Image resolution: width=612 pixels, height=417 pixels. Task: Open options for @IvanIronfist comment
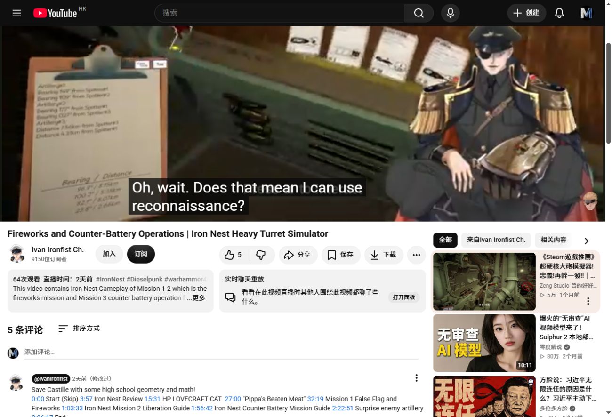[416, 378]
